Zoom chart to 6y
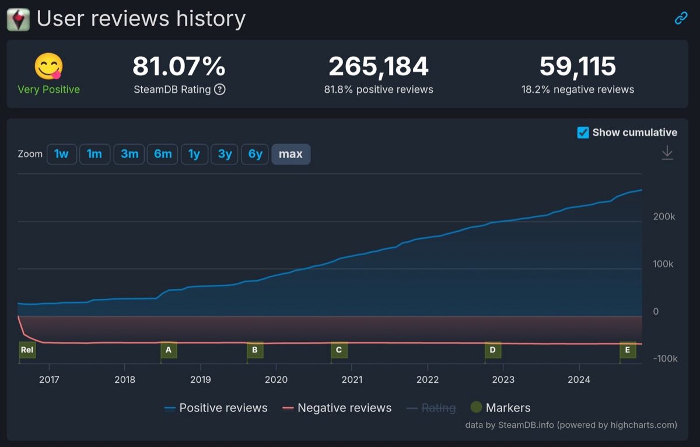This screenshot has height=447, width=700. point(255,154)
